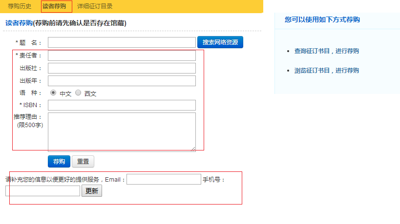
Task: Submit the form with 荐购 button
Action: coord(59,162)
